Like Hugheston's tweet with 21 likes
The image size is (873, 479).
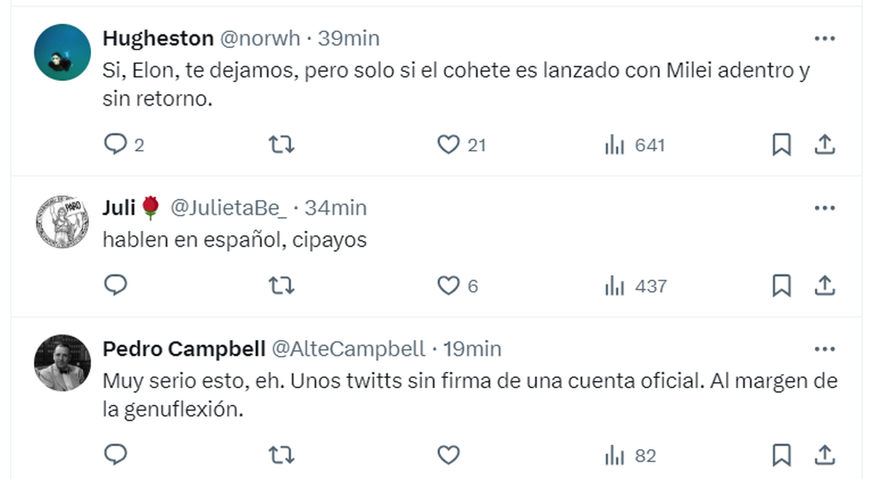pyautogui.click(x=448, y=145)
